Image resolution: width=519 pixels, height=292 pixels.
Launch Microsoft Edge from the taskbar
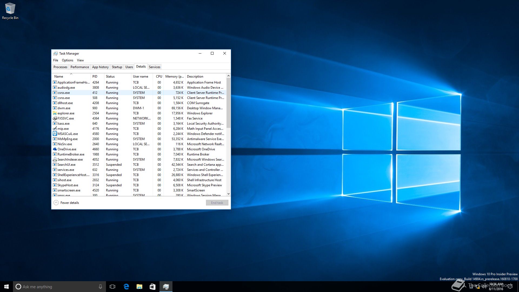click(126, 287)
